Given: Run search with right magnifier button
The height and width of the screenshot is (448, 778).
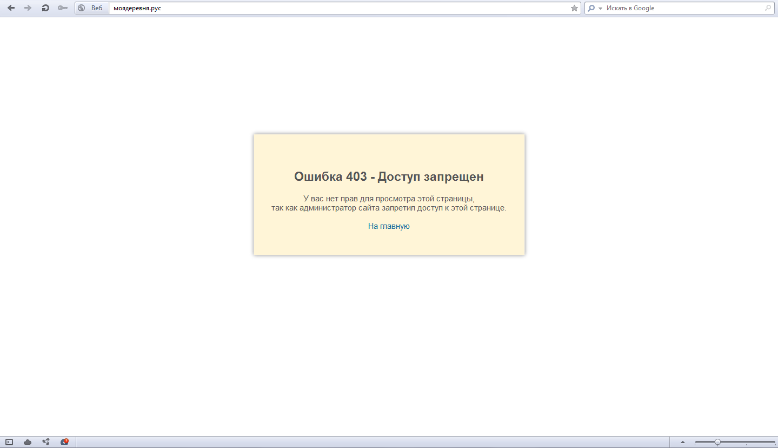Looking at the screenshot, I should tap(768, 8).
